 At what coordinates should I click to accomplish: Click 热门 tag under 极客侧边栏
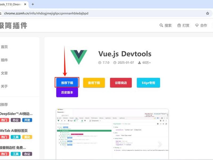tap(4, 154)
